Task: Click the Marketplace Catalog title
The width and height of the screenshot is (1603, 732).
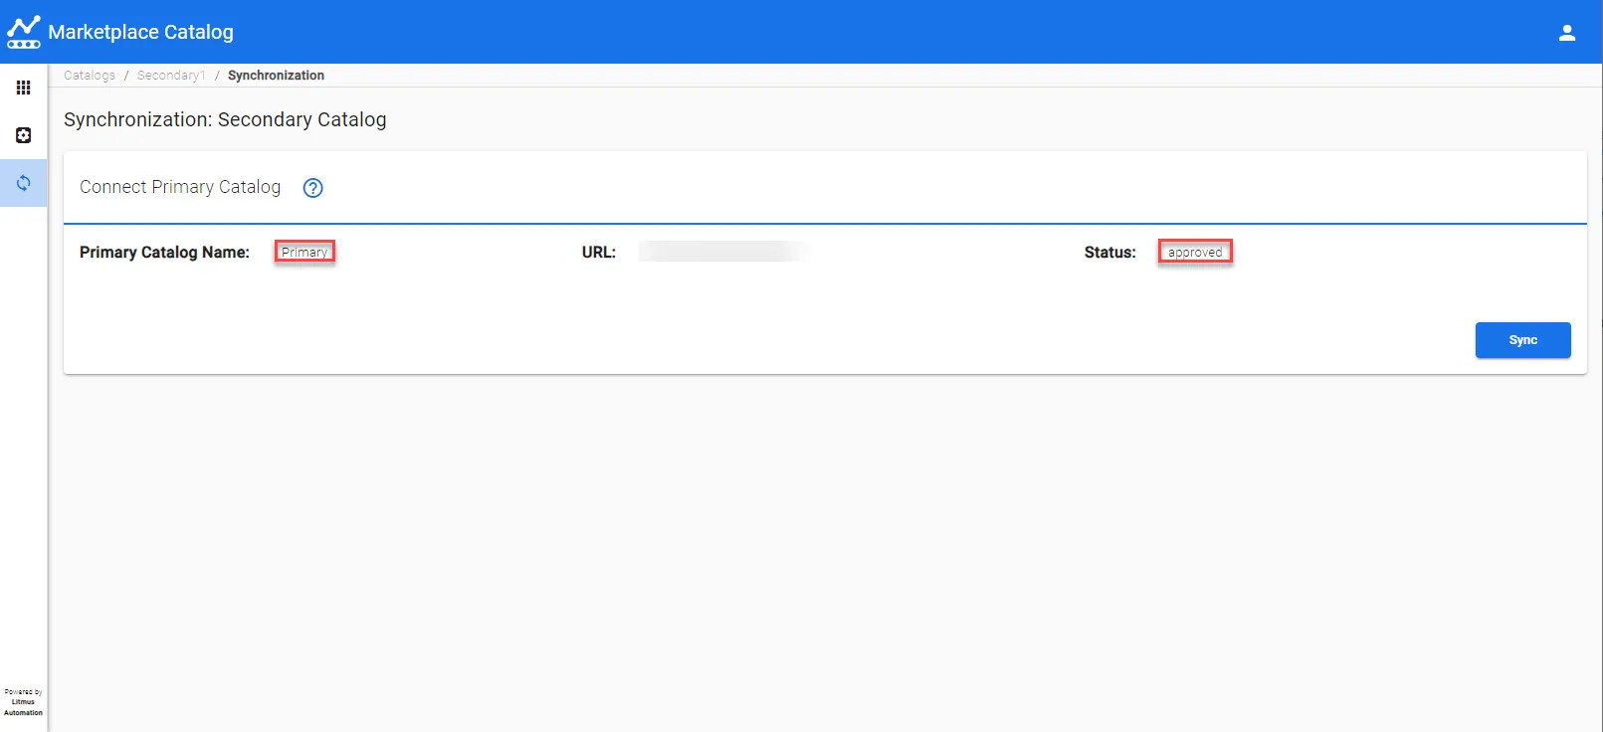Action: tap(140, 32)
